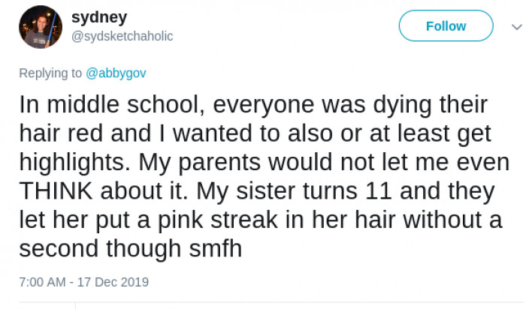Image resolution: width=526 pixels, height=309 pixels.
Task: Open the @abbygov profile mention
Action: click(x=116, y=73)
